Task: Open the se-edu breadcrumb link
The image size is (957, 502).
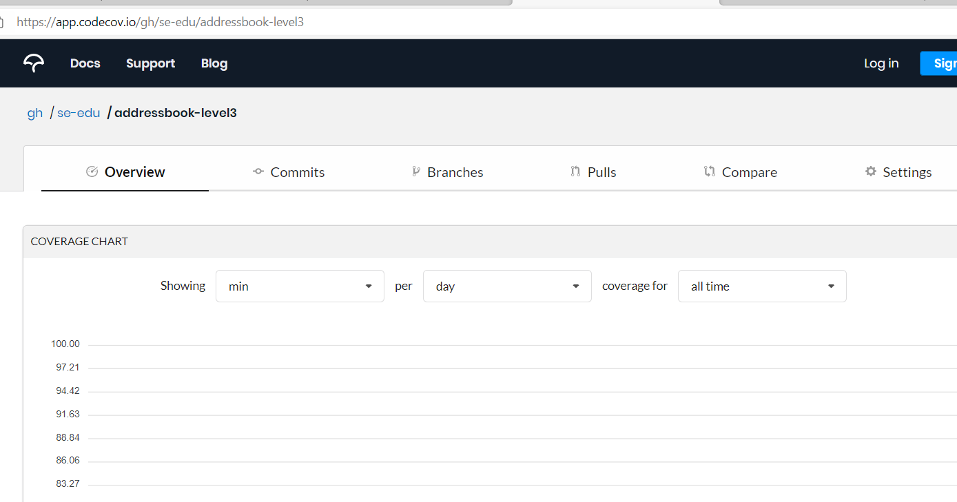Action: point(79,113)
